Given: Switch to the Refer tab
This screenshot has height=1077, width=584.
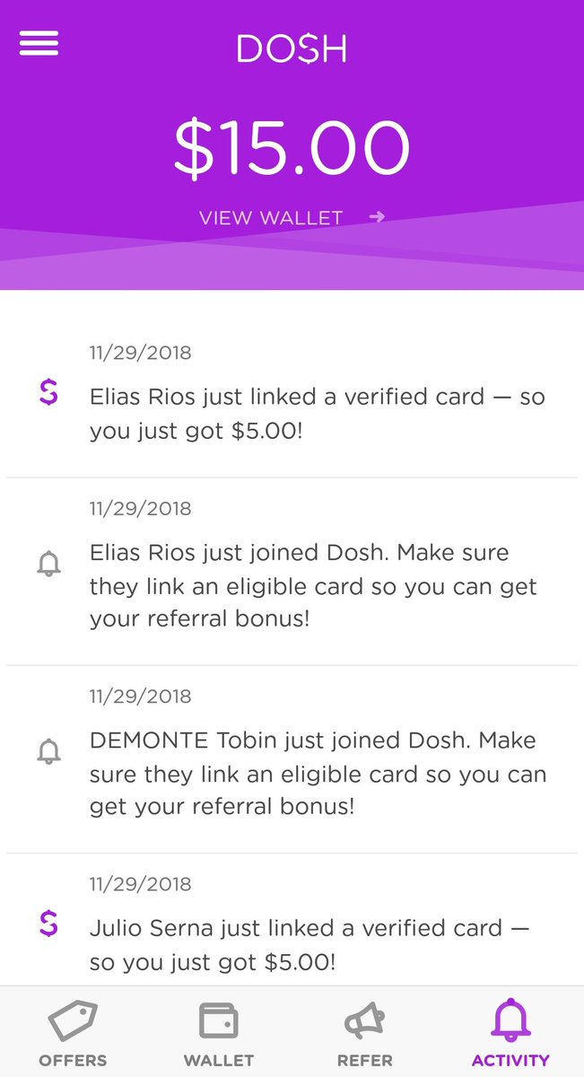Looking at the screenshot, I should pos(364,1035).
